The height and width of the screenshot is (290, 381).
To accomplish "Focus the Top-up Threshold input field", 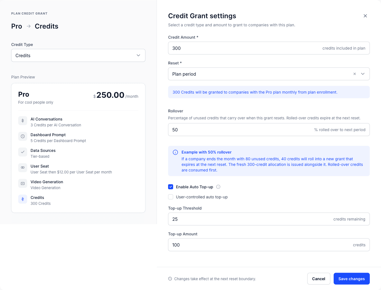I will (x=269, y=219).
